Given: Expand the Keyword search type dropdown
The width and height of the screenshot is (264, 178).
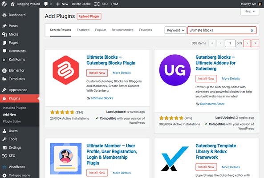Looking at the screenshot, I should [x=175, y=30].
